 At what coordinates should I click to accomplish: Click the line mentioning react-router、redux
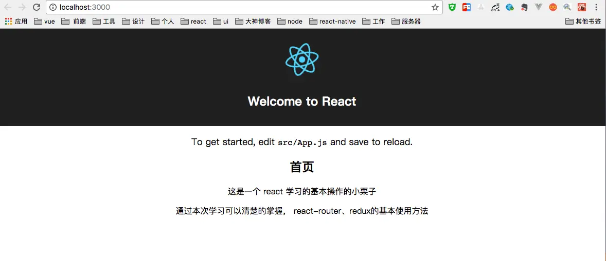[302, 211]
